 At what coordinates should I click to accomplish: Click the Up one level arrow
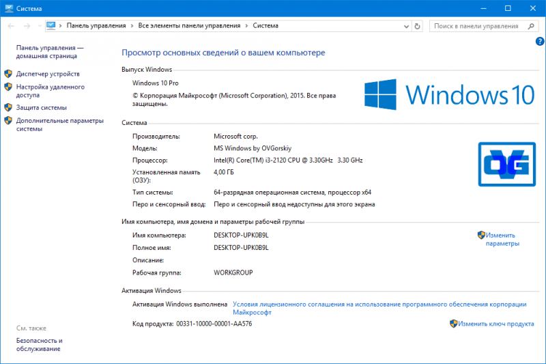coord(38,26)
